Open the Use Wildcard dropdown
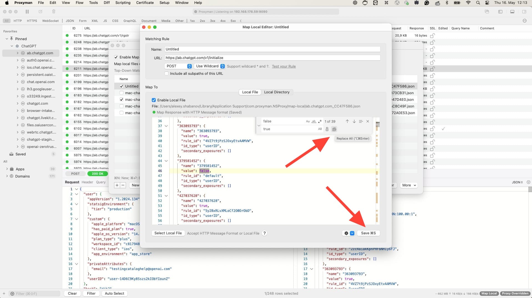This screenshot has height=298, width=532. pos(210,66)
